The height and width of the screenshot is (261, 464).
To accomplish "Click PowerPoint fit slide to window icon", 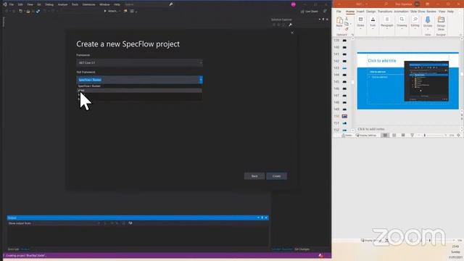I will 458,136.
